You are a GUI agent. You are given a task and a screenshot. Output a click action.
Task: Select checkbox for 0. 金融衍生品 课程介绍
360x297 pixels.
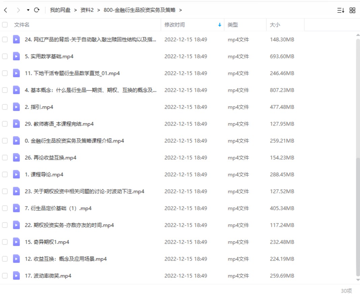point(5,141)
